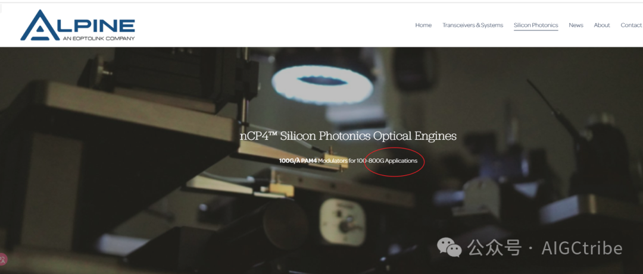Image resolution: width=643 pixels, height=274 pixels.
Task: Click the underline beneath Silicon Photonics
Action: click(536, 30)
